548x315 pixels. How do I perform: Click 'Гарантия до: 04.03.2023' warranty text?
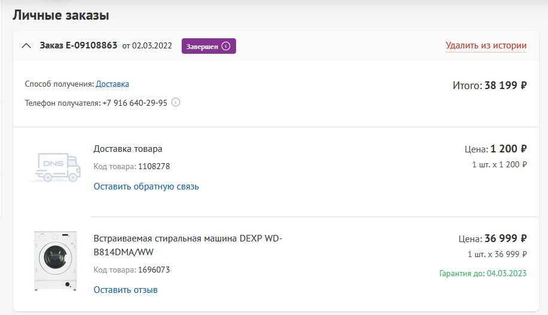(483, 273)
